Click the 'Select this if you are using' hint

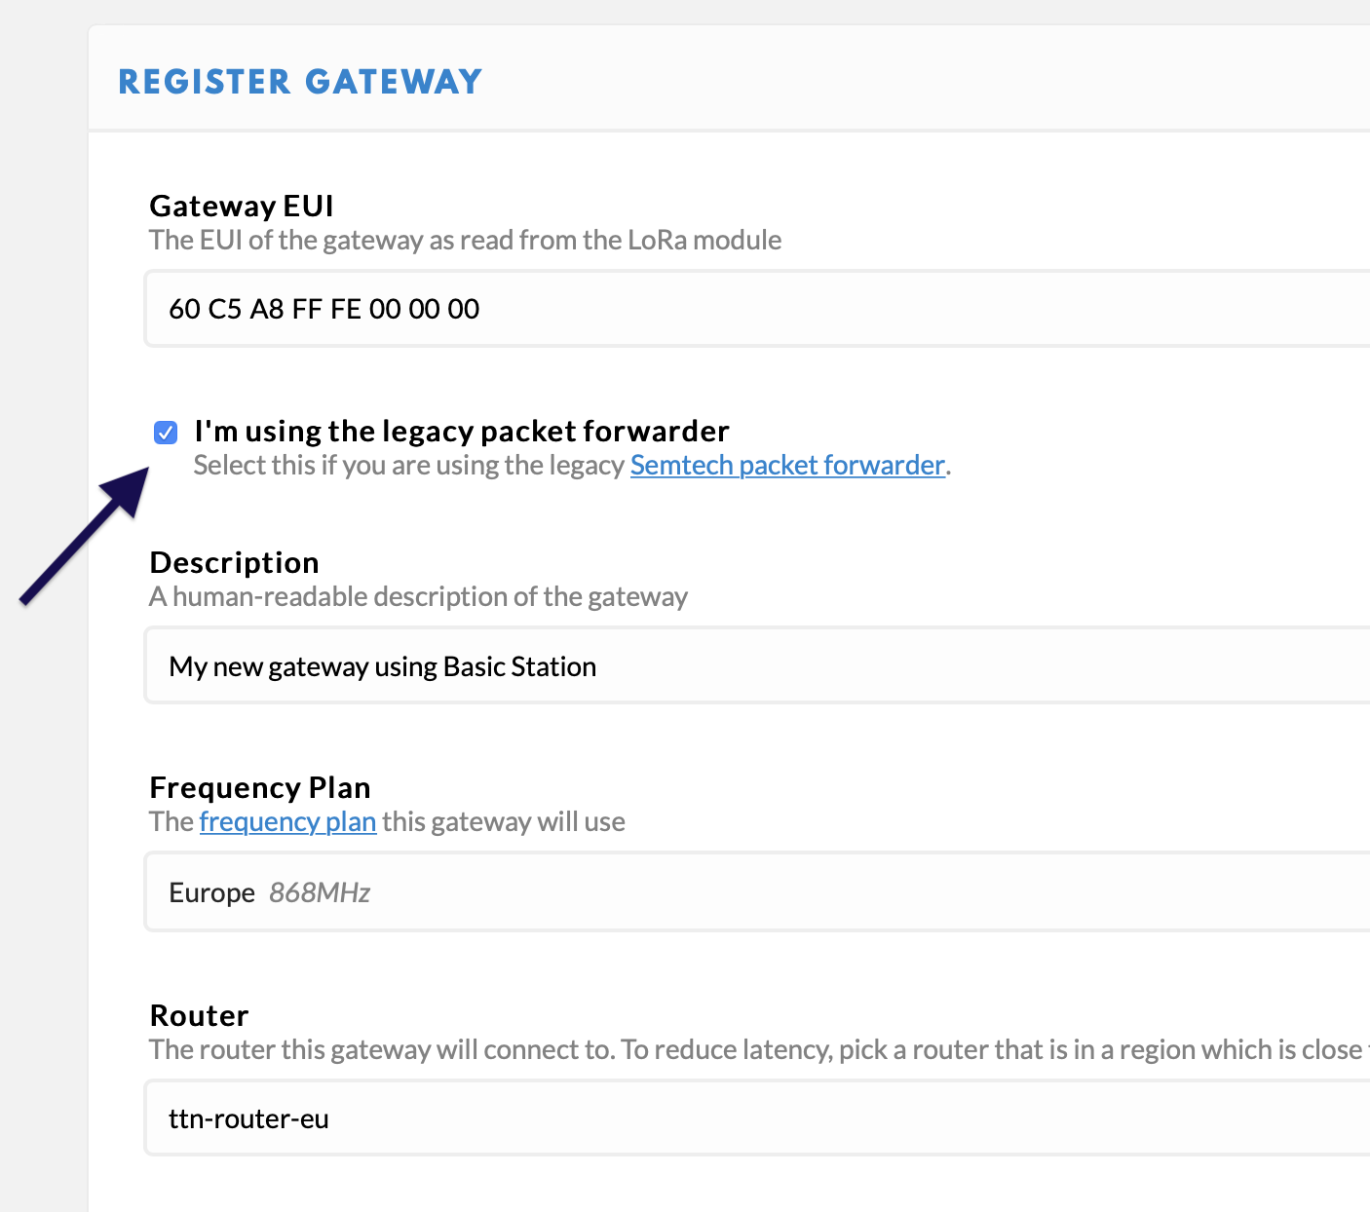409,466
